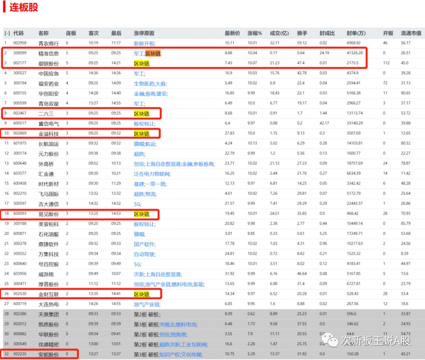Select stock name 吉大通信

coord(48,204)
